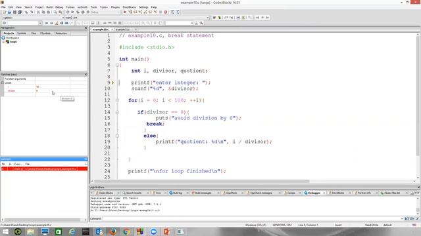Screen dimensions: 421x236
Task: Click the Save file toolbar icon
Action: point(14,12)
